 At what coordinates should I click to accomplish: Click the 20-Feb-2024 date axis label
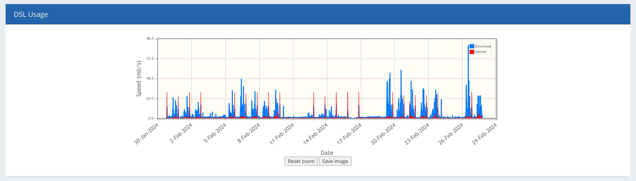click(x=383, y=134)
